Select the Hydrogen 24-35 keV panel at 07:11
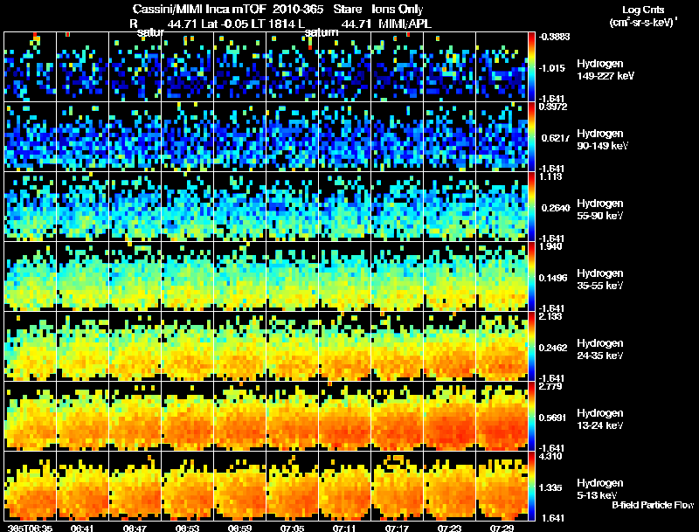This screenshot has height=532, width=699. pyautogui.click(x=344, y=346)
